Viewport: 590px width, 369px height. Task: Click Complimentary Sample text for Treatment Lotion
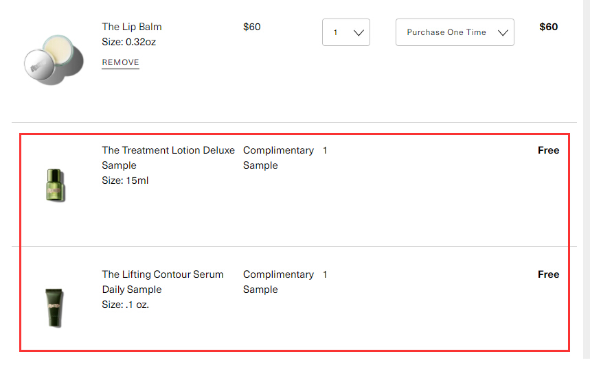pyautogui.click(x=278, y=158)
